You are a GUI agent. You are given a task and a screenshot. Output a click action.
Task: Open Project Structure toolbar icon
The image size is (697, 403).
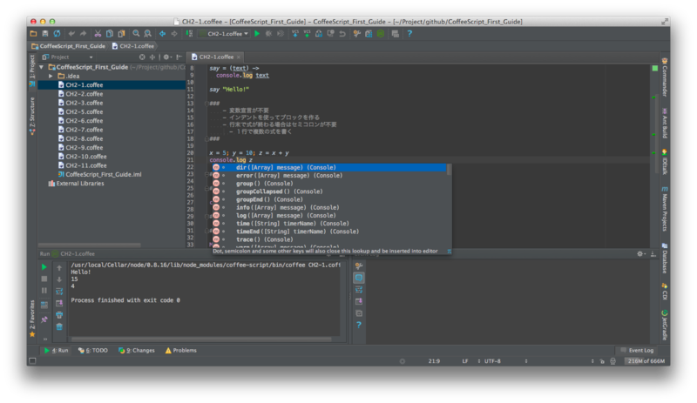click(x=369, y=34)
